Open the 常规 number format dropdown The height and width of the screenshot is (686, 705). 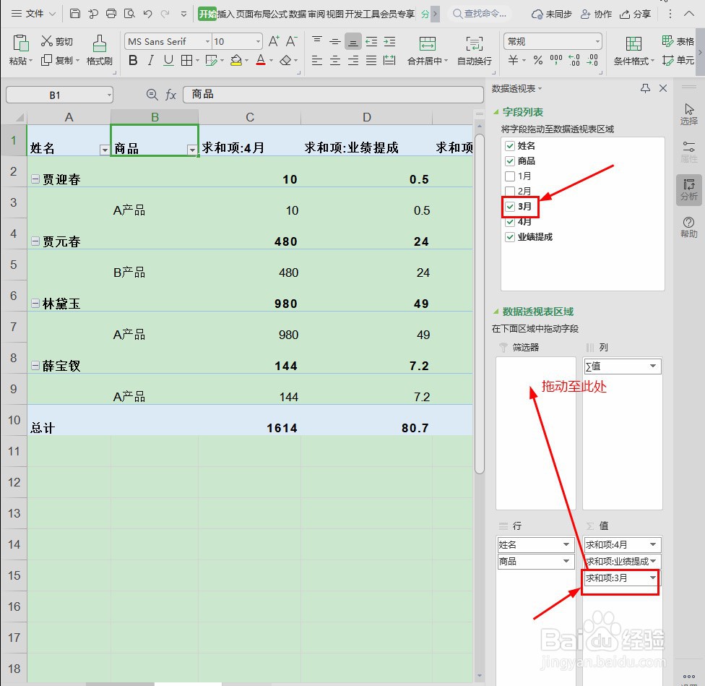click(x=597, y=41)
